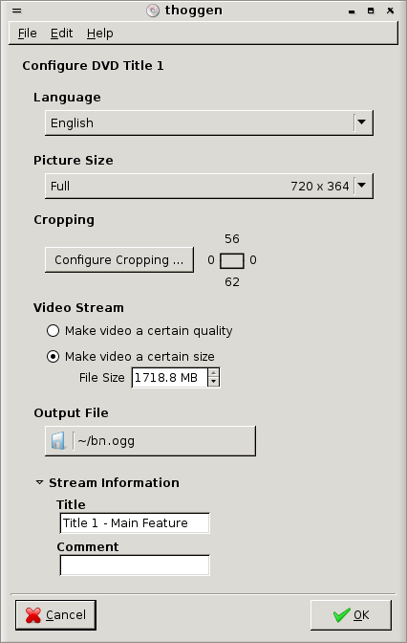Choose output file ~/bn.ogg button

(150, 441)
